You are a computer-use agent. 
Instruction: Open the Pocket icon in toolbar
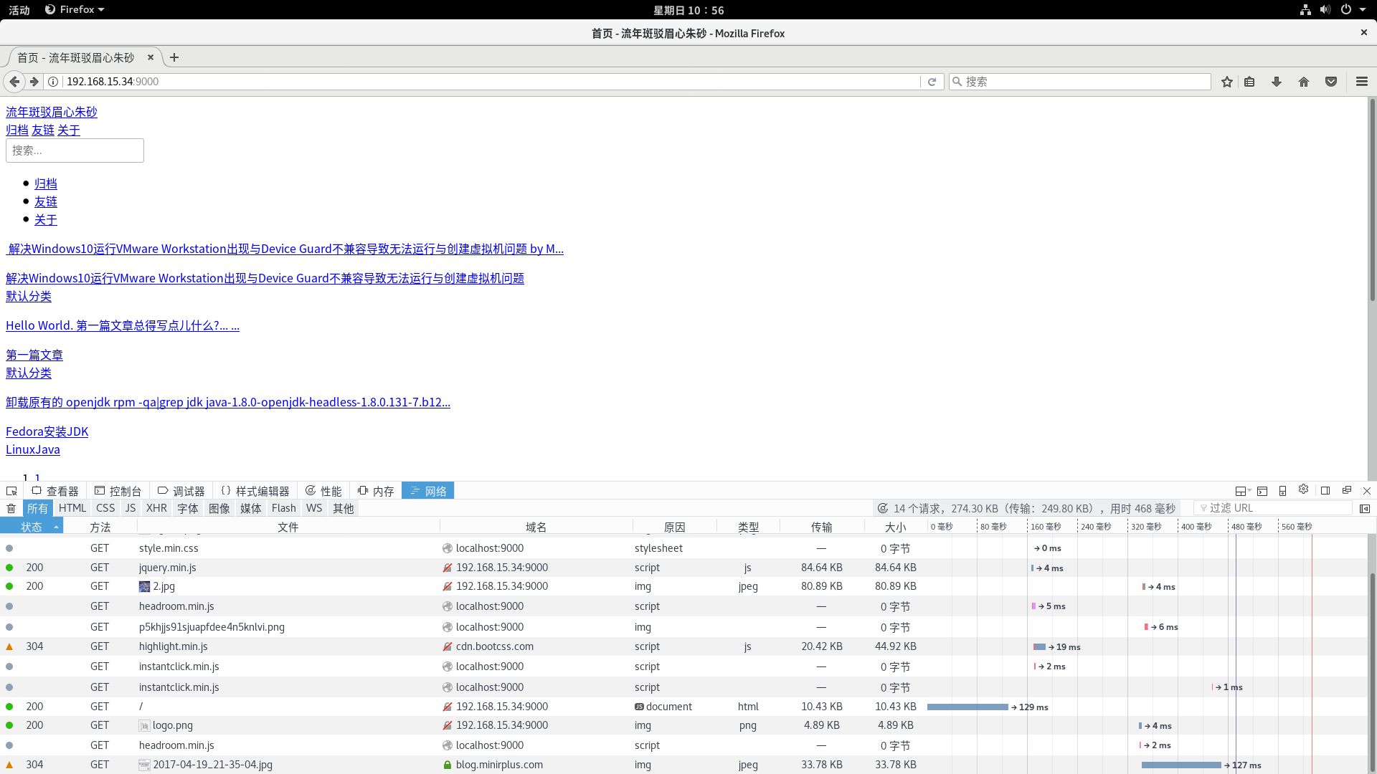point(1331,82)
